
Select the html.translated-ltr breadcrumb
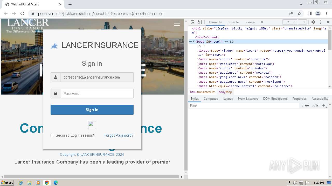(x=202, y=92)
